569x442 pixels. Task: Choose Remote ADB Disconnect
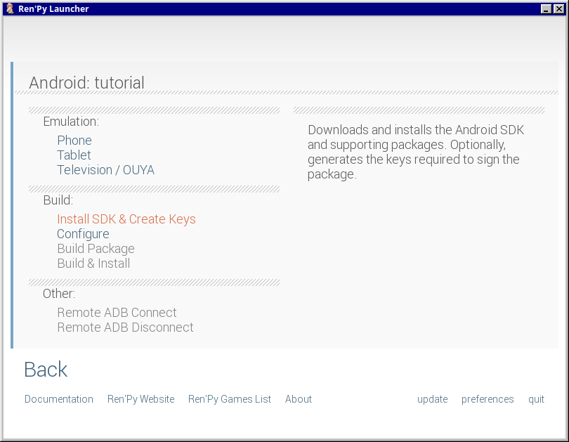tap(125, 327)
